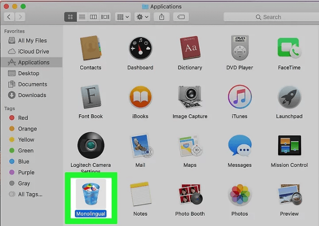Open the Dashboard app icon
The image size is (319, 226).
pyautogui.click(x=140, y=48)
